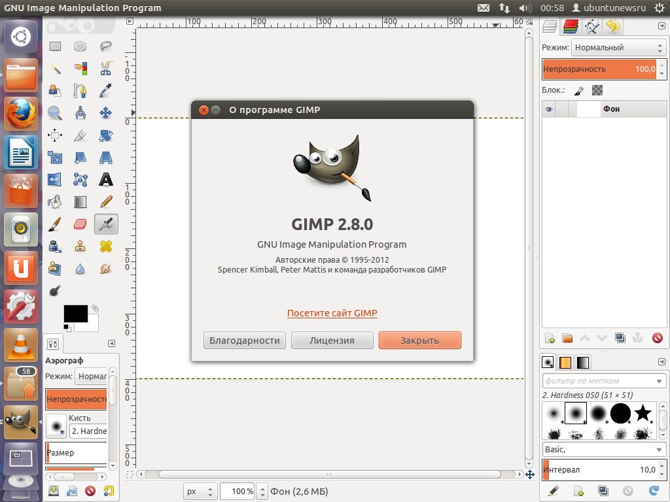Select the Text tool
Screen dimensions: 670x502
(x=105, y=179)
